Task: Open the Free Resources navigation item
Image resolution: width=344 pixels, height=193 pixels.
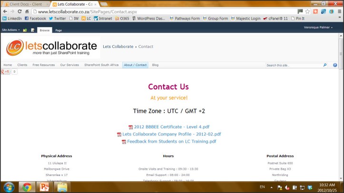Action: point(43,65)
